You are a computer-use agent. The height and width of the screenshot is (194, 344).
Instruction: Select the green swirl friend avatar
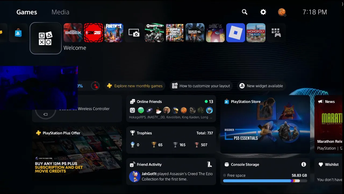click(x=141, y=110)
